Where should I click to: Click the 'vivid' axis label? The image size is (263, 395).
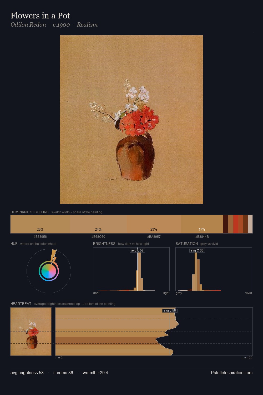pyautogui.click(x=249, y=293)
